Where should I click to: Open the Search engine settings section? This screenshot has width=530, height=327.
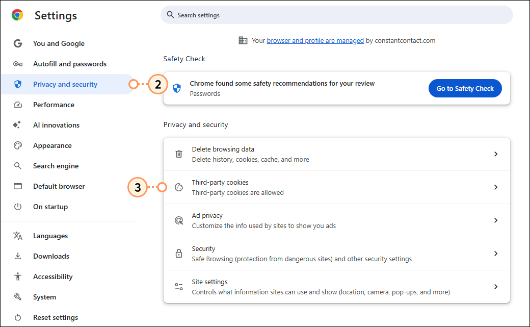56,166
